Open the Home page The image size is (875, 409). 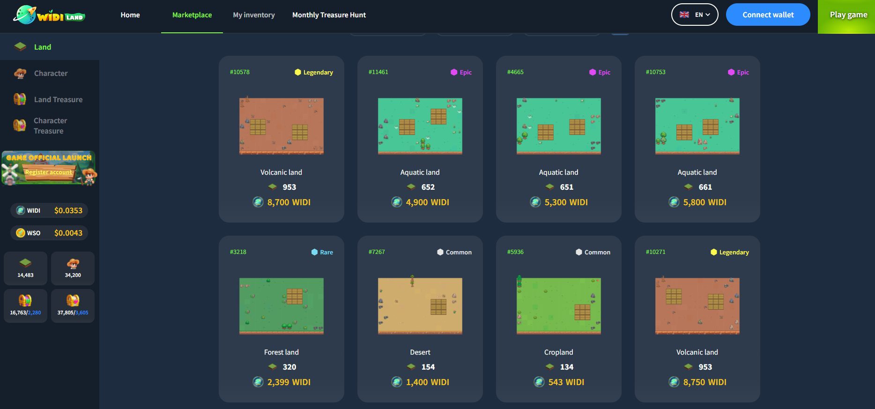click(x=130, y=15)
